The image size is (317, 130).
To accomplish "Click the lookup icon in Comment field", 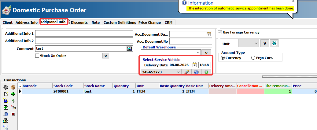I will click(129, 48).
